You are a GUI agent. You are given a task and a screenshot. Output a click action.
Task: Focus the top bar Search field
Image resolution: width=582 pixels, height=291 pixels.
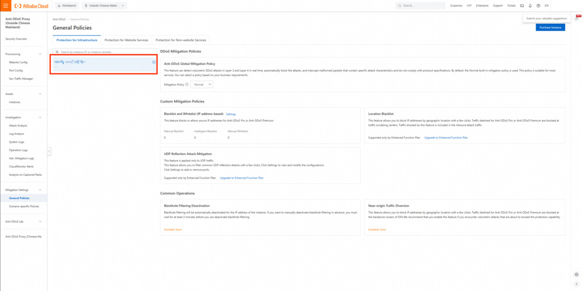point(420,6)
